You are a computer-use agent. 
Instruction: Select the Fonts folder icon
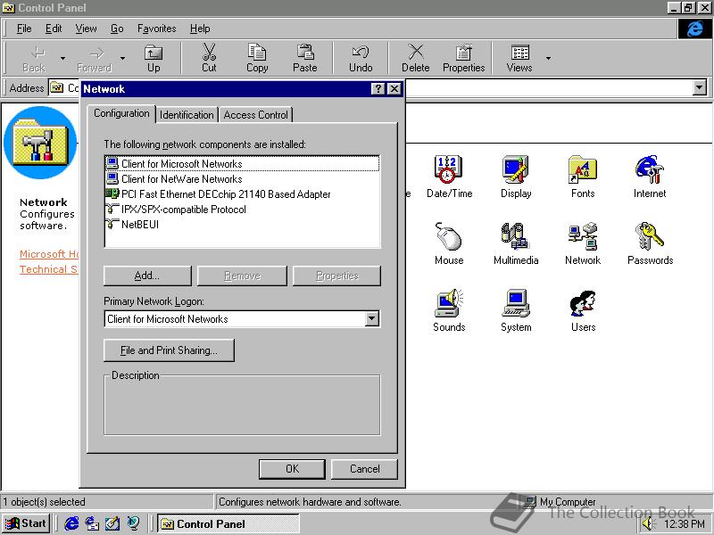click(x=583, y=177)
